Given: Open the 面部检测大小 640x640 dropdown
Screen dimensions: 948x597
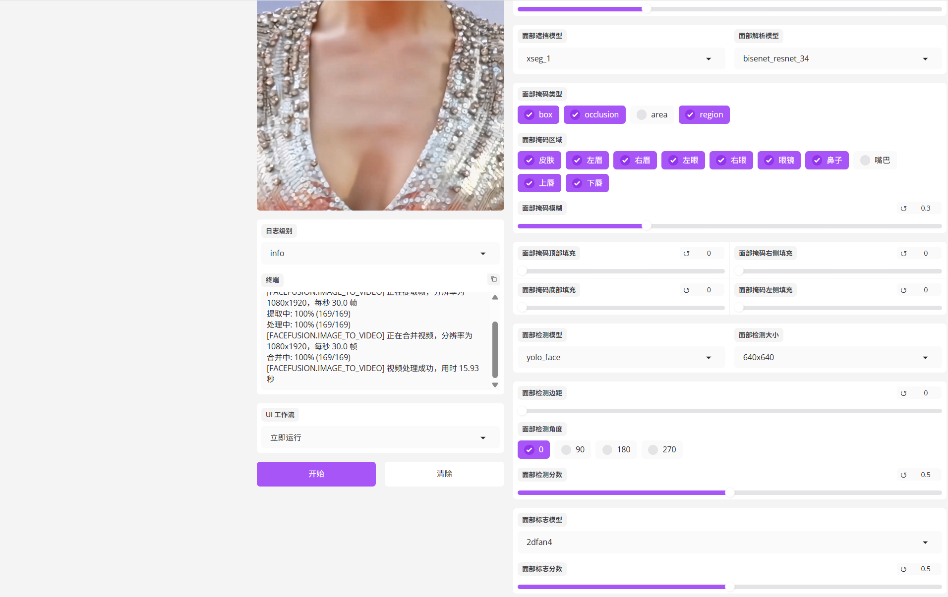Looking at the screenshot, I should [837, 358].
